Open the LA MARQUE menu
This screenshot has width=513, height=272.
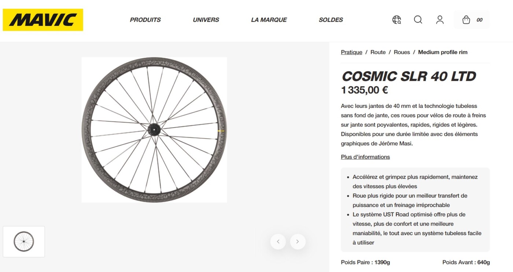pyautogui.click(x=269, y=20)
